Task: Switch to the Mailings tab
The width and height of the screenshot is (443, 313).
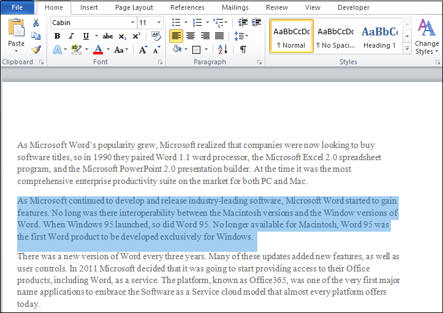Action: tap(235, 7)
